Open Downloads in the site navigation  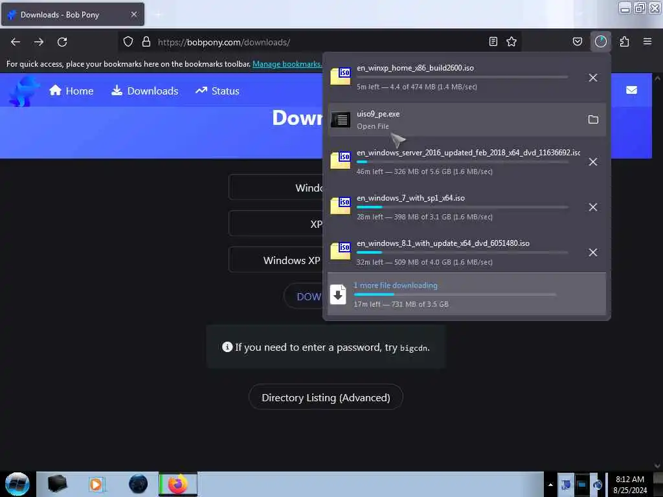click(144, 91)
